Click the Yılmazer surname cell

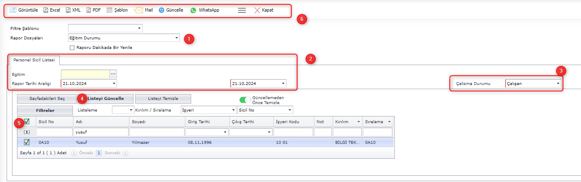(157, 142)
